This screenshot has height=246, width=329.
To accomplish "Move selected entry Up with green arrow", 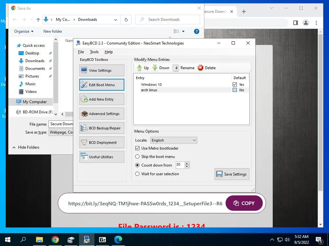I will click(x=143, y=68).
